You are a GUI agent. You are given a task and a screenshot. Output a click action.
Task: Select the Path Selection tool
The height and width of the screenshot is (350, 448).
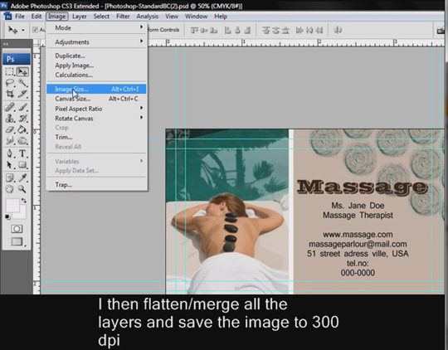click(x=9, y=164)
